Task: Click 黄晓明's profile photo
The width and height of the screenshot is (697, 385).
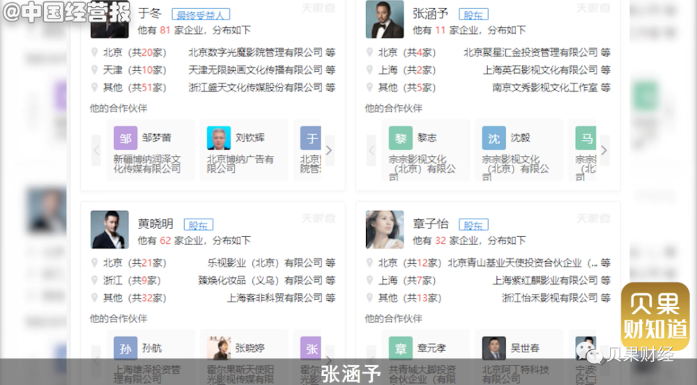Action: point(109,230)
